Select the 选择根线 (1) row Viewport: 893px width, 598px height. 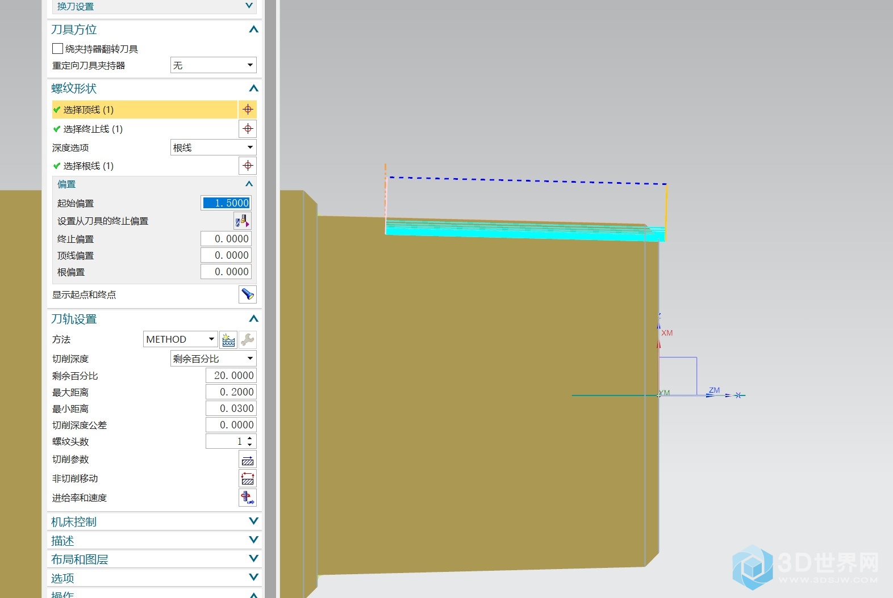[x=144, y=166]
